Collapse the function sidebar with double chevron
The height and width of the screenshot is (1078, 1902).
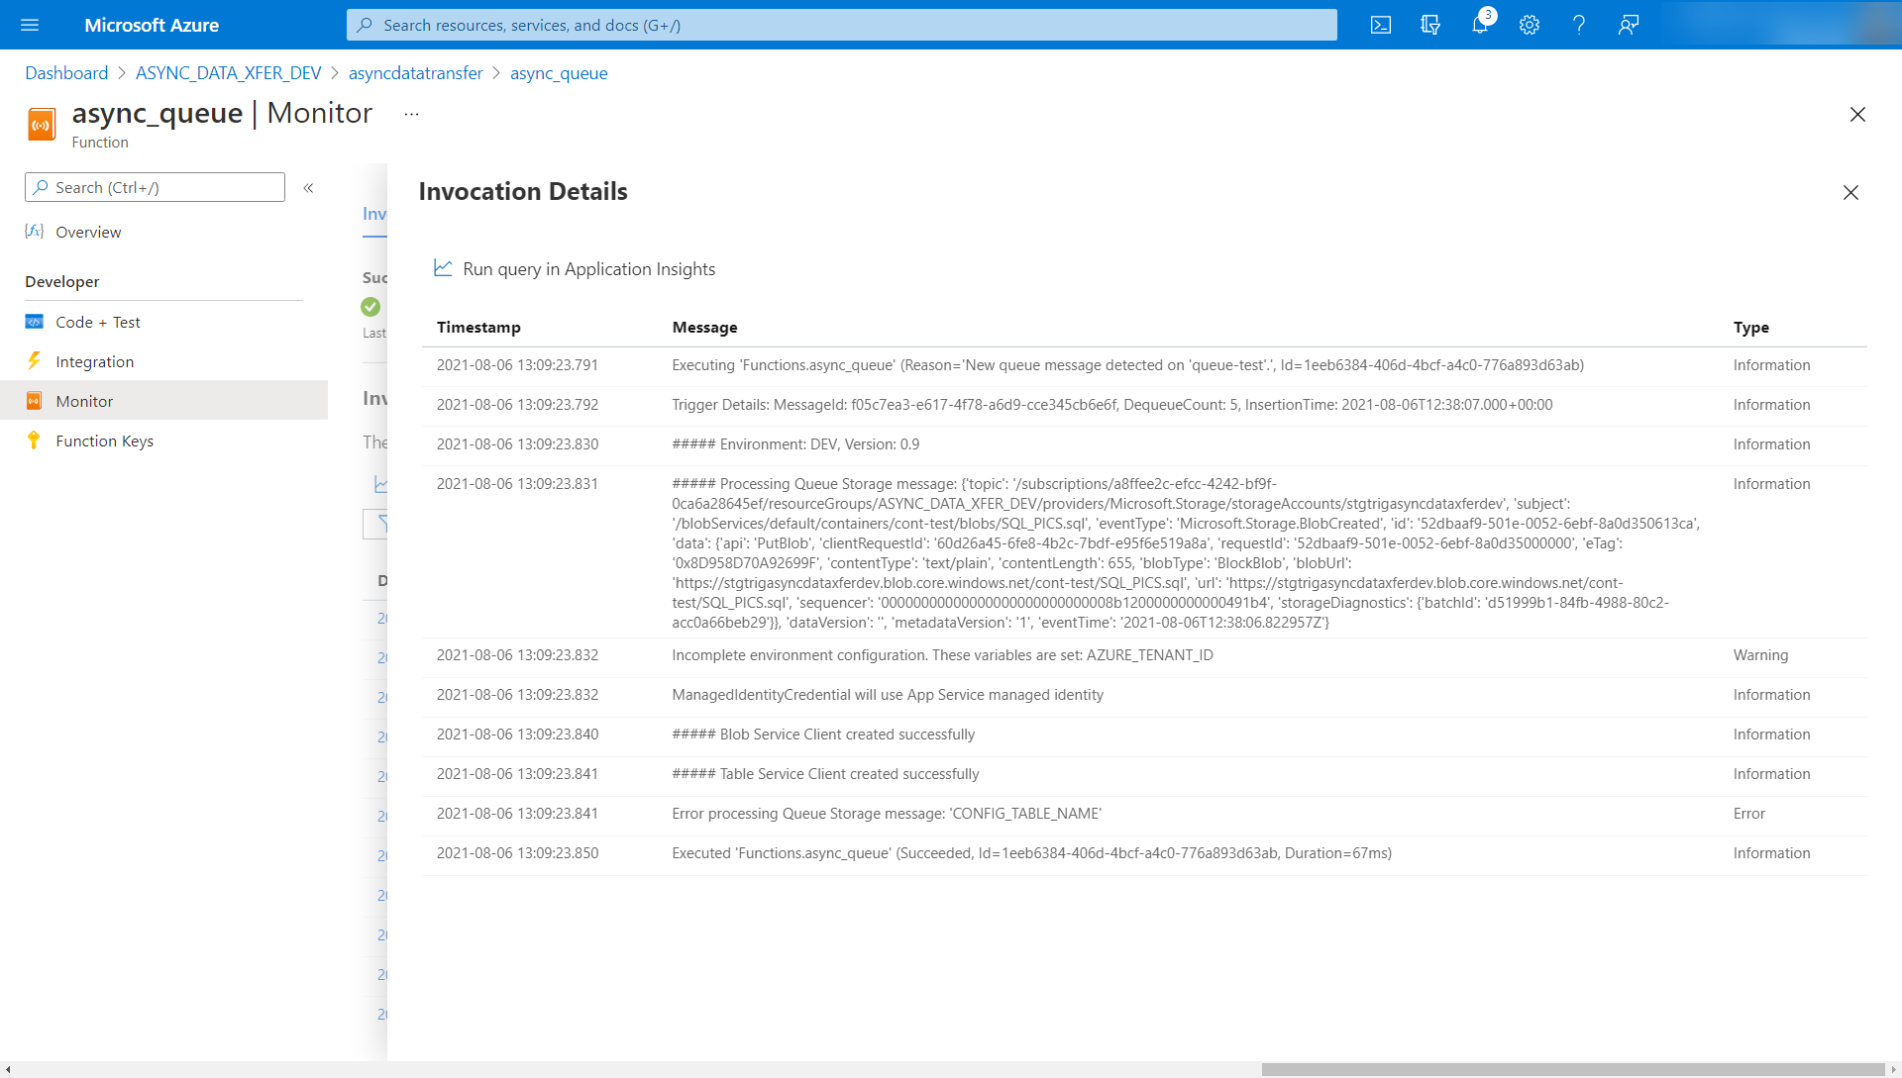[x=308, y=187]
